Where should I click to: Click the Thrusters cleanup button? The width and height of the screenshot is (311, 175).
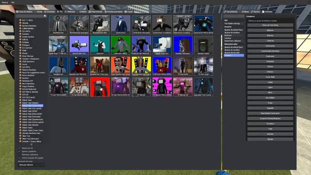(x=270, y=123)
